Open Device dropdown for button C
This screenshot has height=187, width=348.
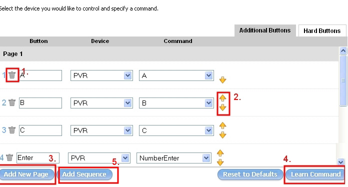[x=127, y=130]
